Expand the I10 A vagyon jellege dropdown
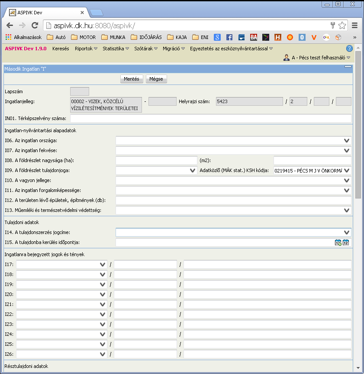This screenshot has height=374, width=364. [x=347, y=181]
